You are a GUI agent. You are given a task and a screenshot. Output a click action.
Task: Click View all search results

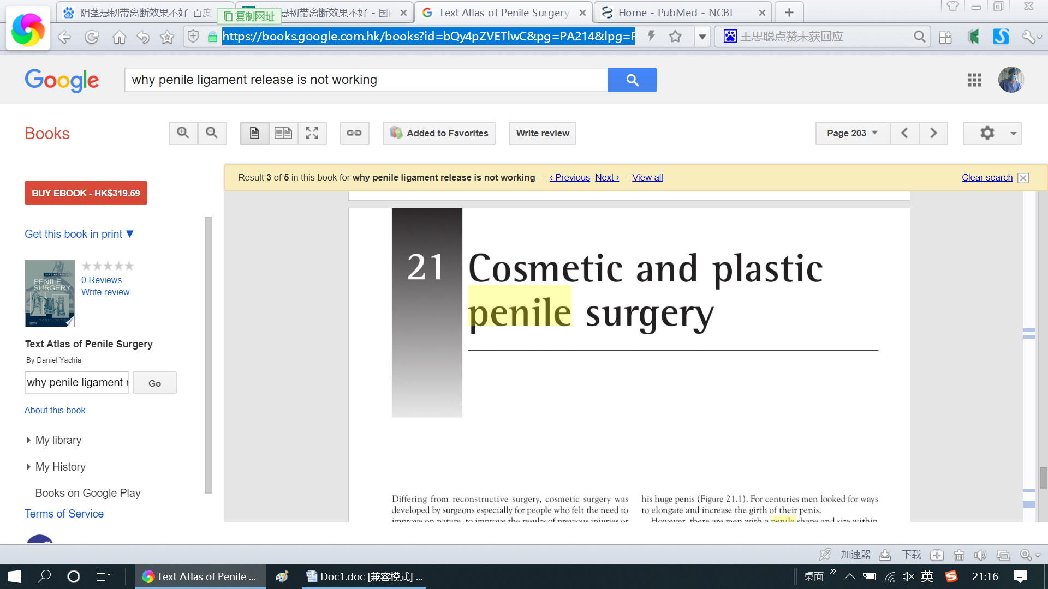647,177
